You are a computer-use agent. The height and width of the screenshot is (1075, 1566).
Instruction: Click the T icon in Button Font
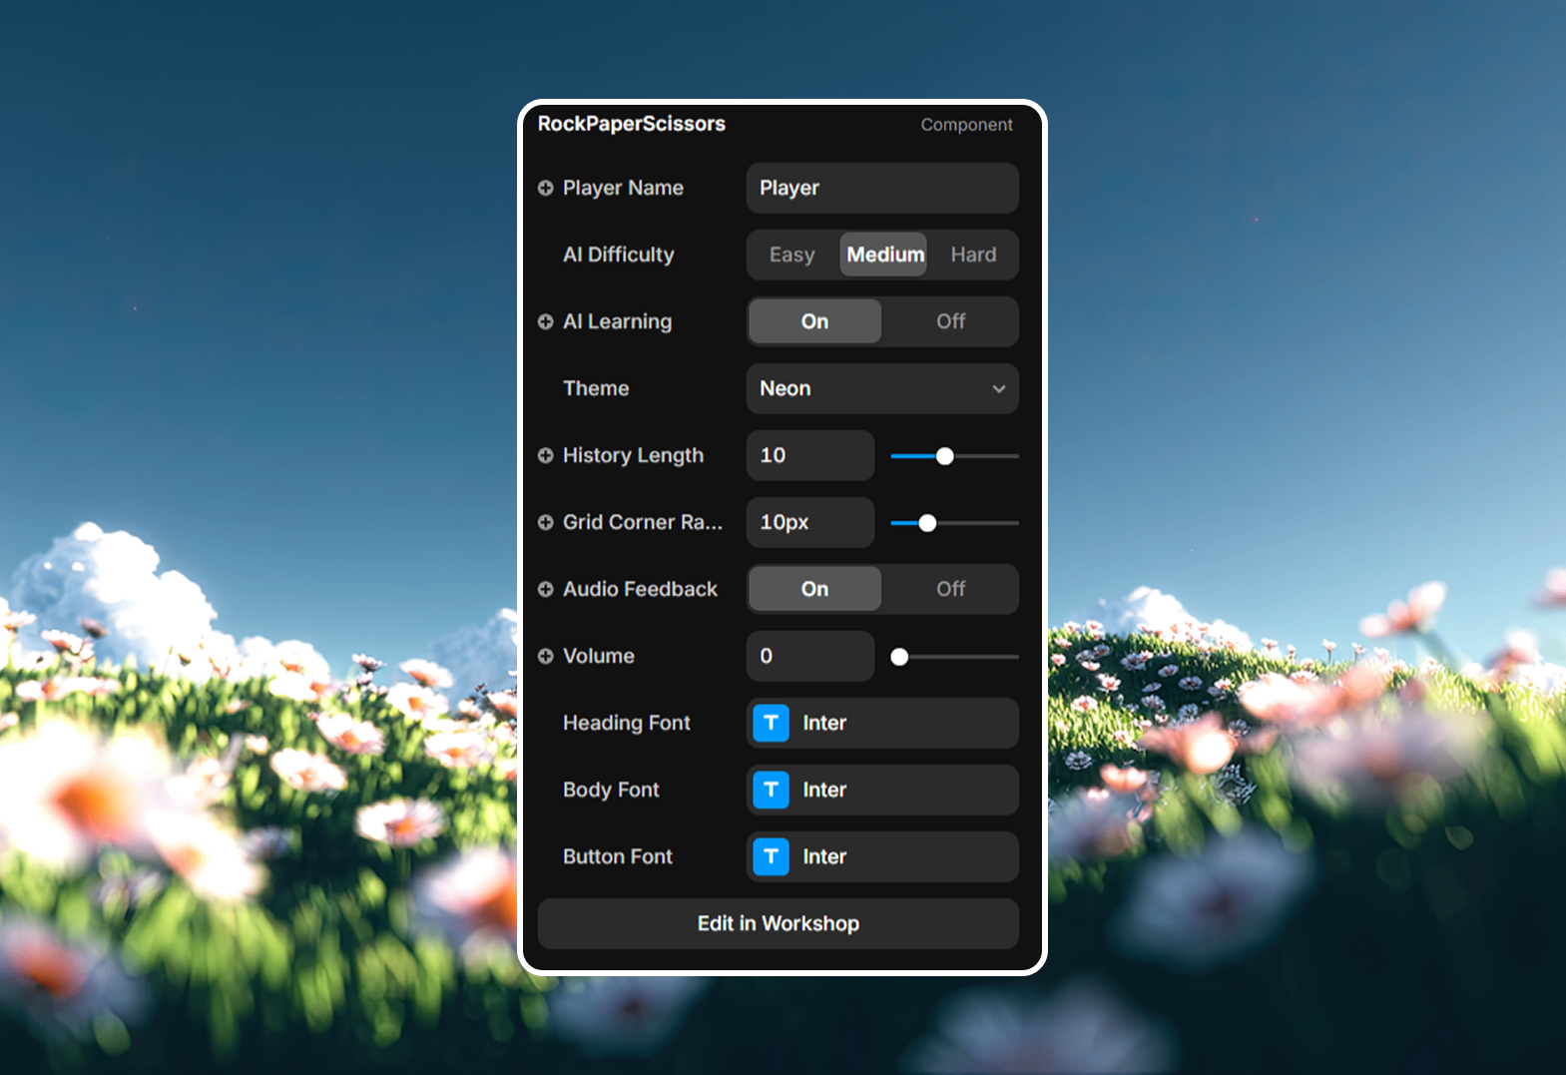(x=771, y=856)
